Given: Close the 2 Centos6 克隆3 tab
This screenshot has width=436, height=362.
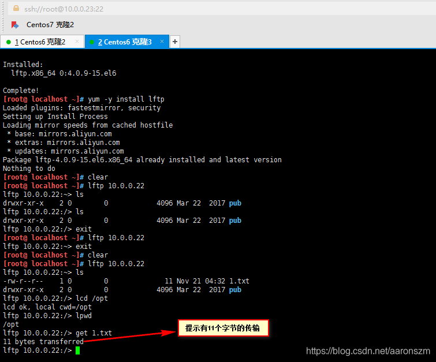Looking at the screenshot, I should pos(162,42).
